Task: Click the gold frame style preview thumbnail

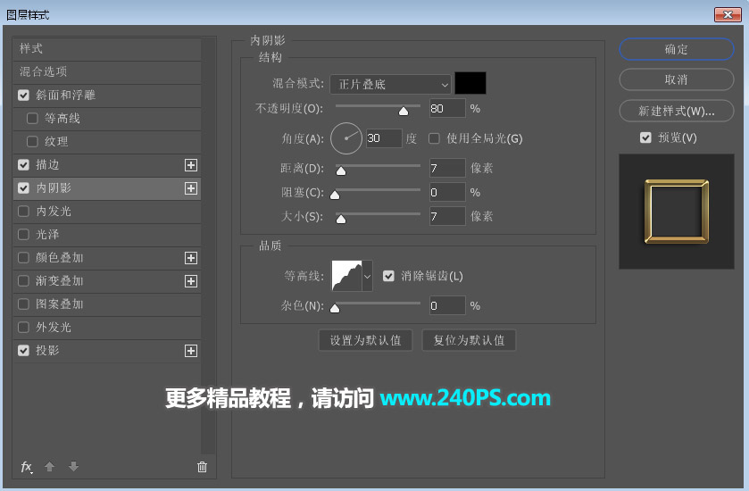Action: [677, 212]
